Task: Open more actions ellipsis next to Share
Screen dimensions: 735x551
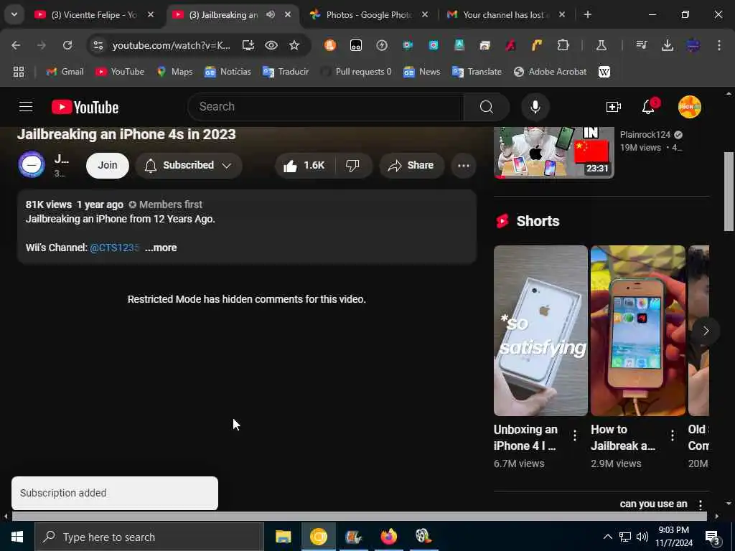Action: click(463, 166)
